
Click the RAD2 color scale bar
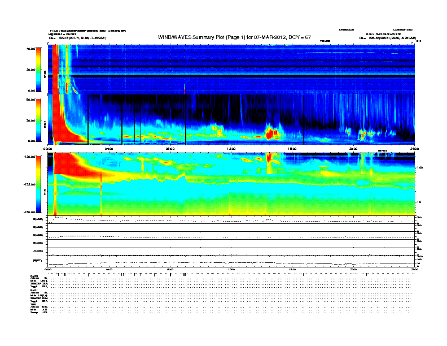38,70
